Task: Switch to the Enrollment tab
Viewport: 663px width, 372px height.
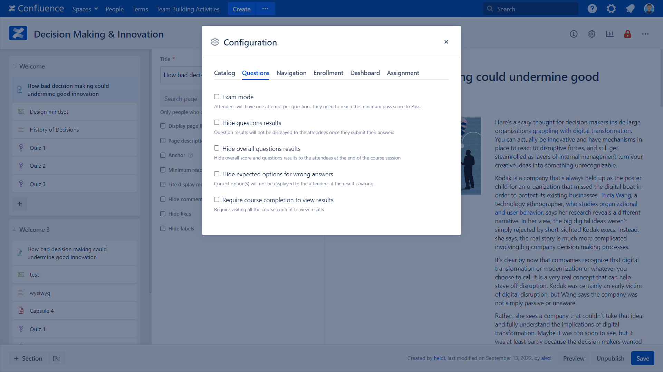Action: tap(328, 73)
